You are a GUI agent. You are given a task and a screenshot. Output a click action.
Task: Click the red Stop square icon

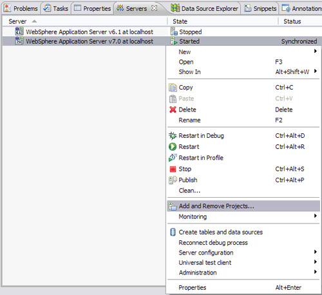[173, 169]
